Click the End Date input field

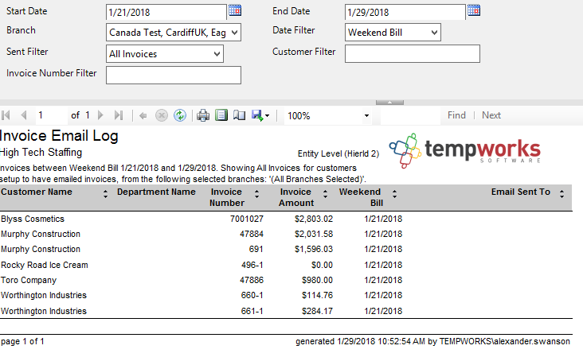coord(405,12)
